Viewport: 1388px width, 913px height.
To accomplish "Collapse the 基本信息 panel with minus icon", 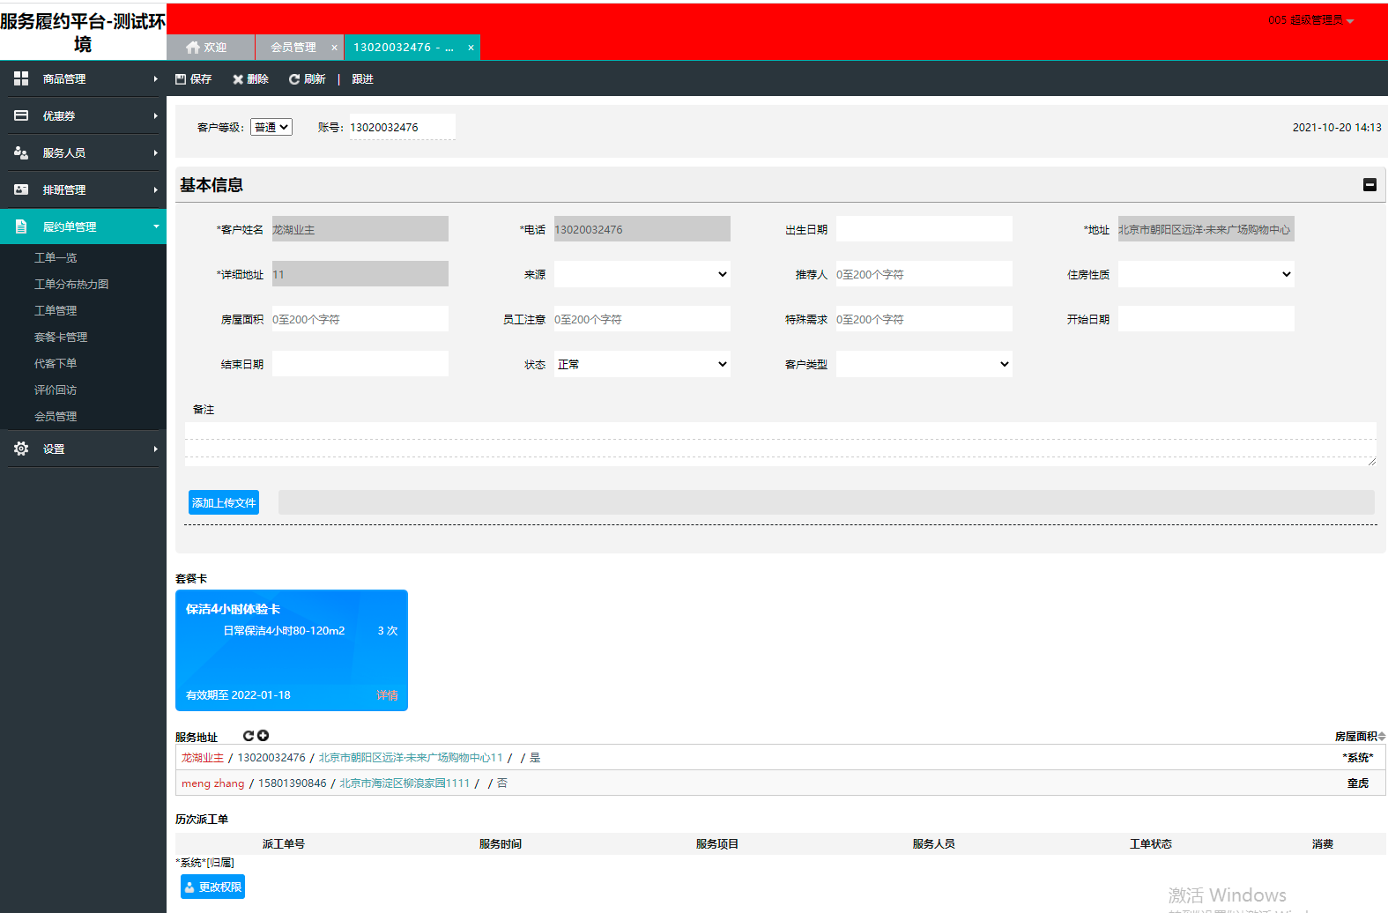I will pos(1369,185).
